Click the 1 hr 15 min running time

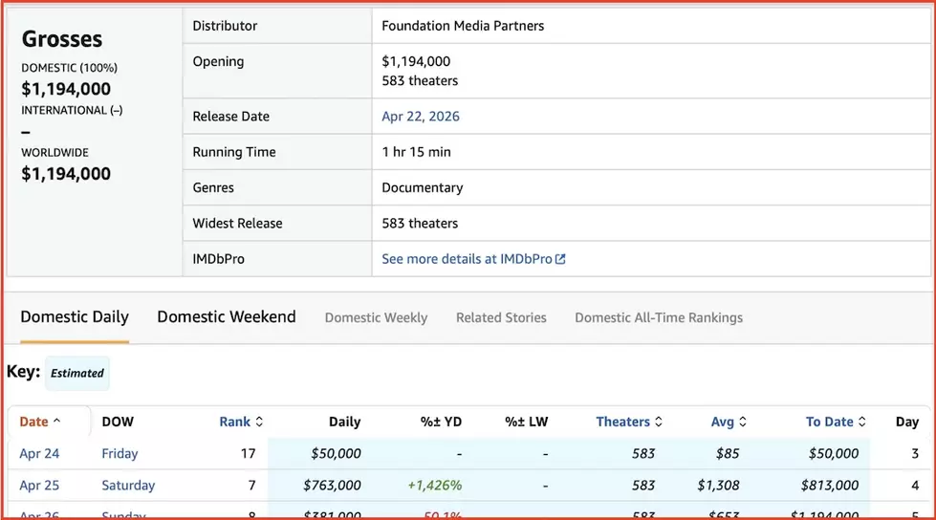click(416, 152)
